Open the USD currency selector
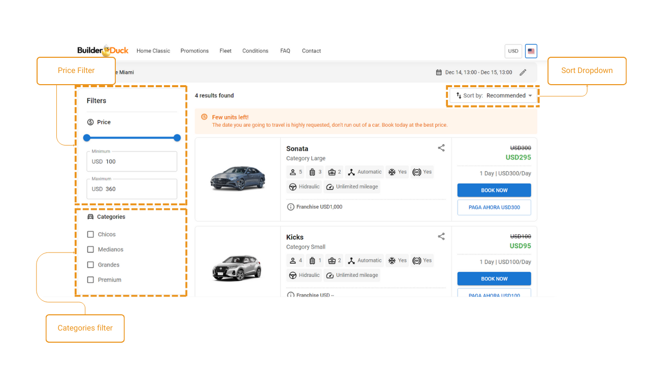The height and width of the screenshot is (365, 650). [513, 51]
